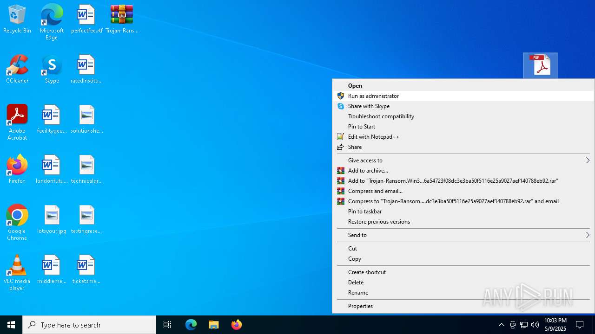Choose Run as administrator
The image size is (595, 334).
point(463,96)
